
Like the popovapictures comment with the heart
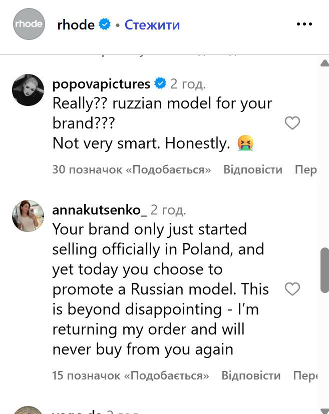click(x=292, y=123)
